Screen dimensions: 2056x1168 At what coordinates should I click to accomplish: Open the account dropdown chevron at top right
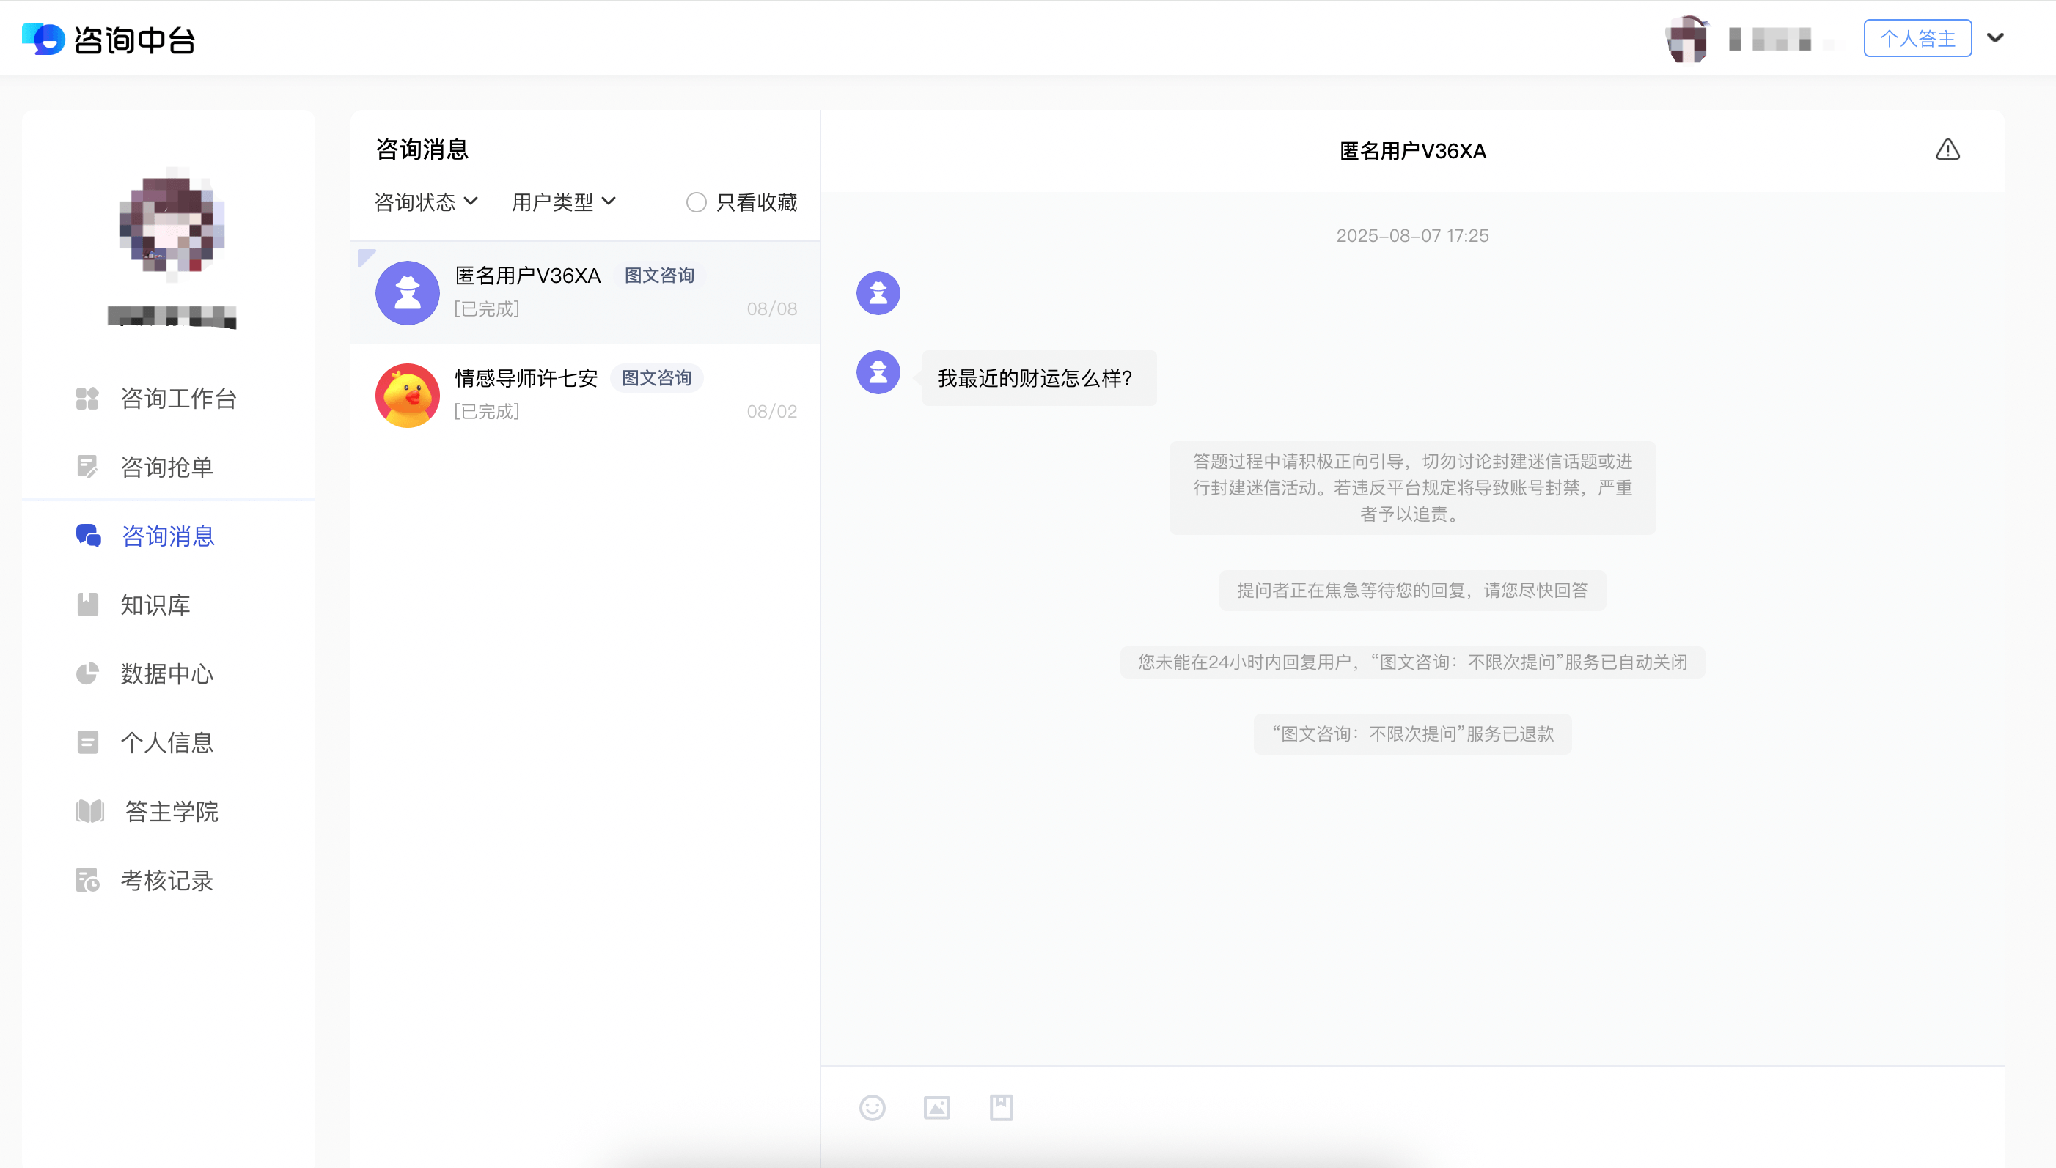tap(1995, 39)
